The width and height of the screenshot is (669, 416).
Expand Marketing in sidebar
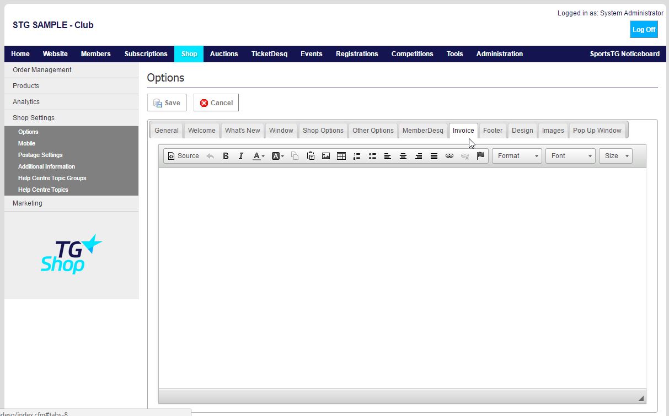coord(71,203)
